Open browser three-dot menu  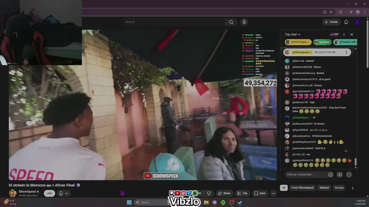365,12
